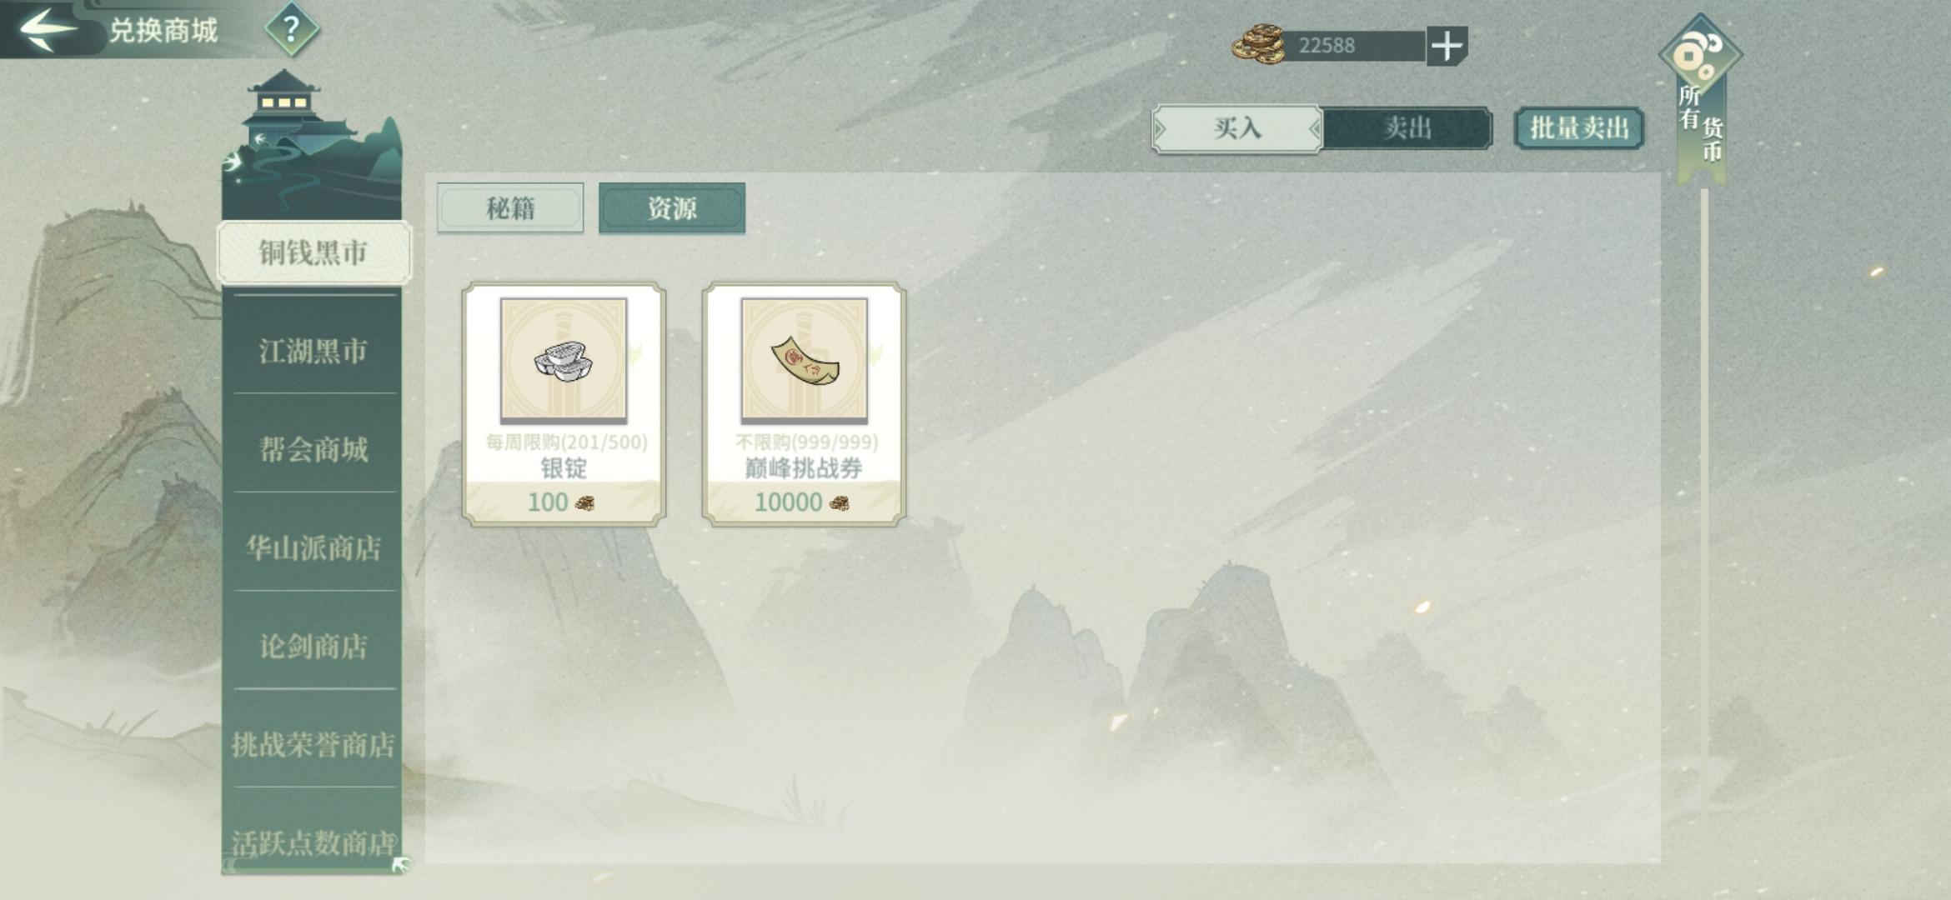The width and height of the screenshot is (1951, 900).
Task: Click the 银锭 price of 100 coins
Action: click(561, 502)
